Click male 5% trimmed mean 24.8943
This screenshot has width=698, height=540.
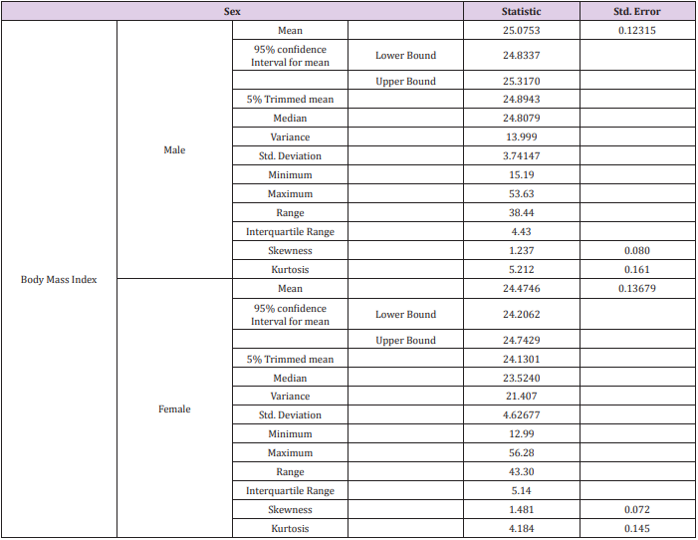click(522, 99)
